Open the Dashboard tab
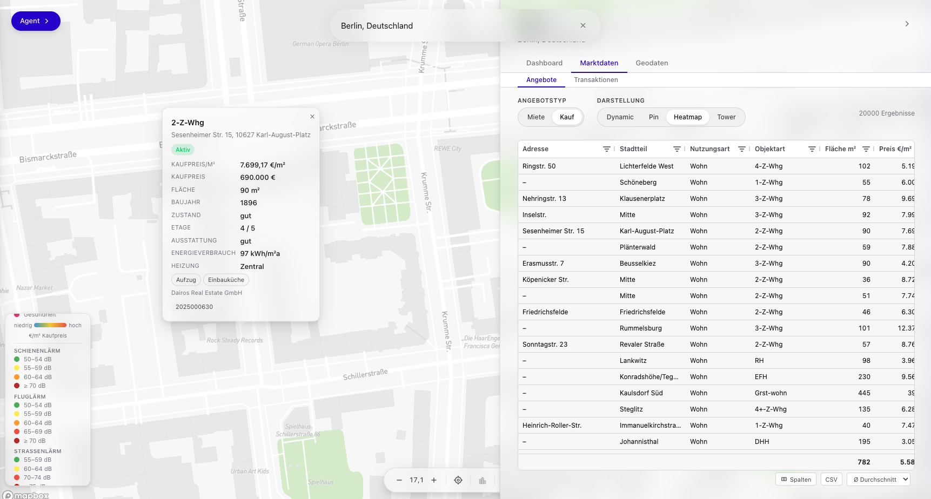This screenshot has width=931, height=499. tap(544, 63)
